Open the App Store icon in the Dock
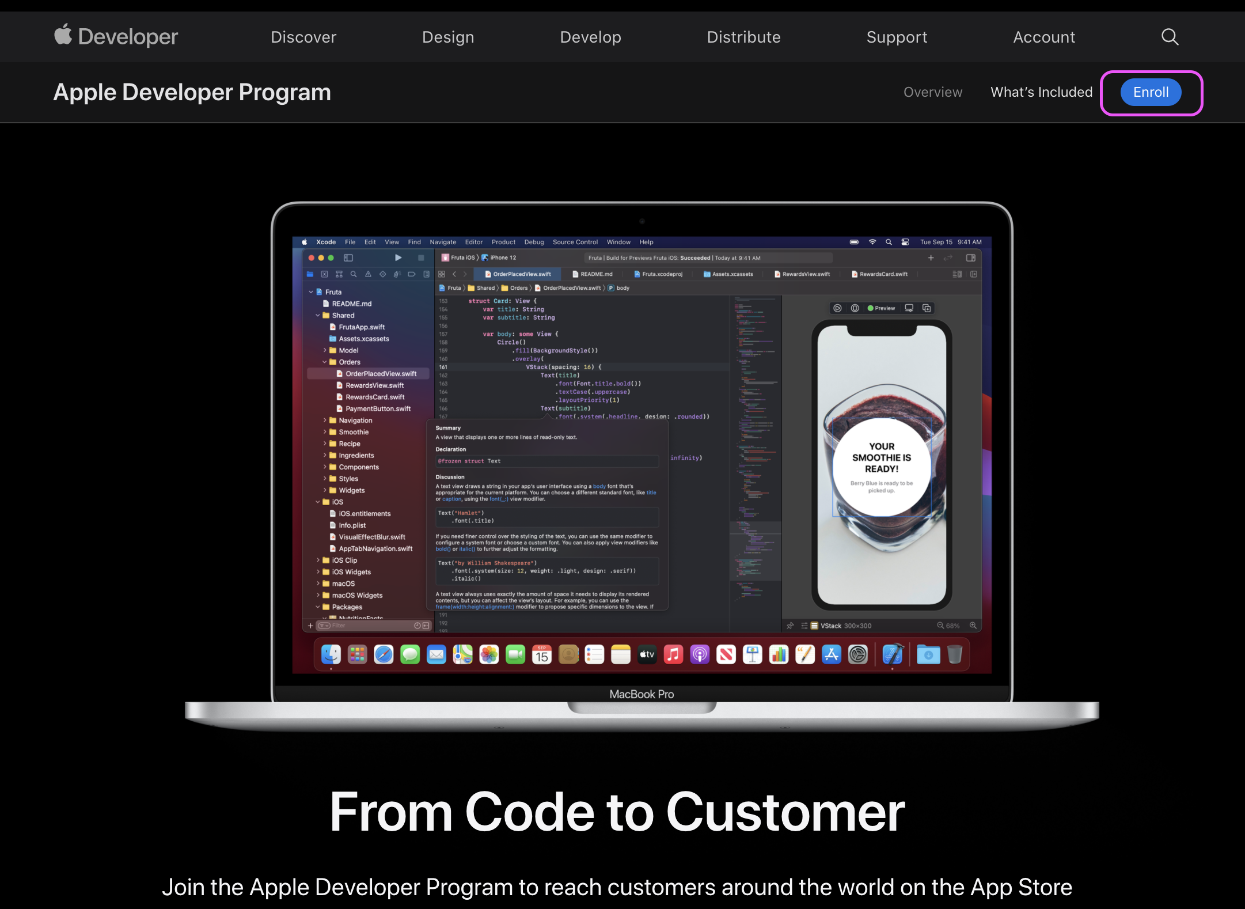This screenshot has width=1245, height=909. point(831,654)
